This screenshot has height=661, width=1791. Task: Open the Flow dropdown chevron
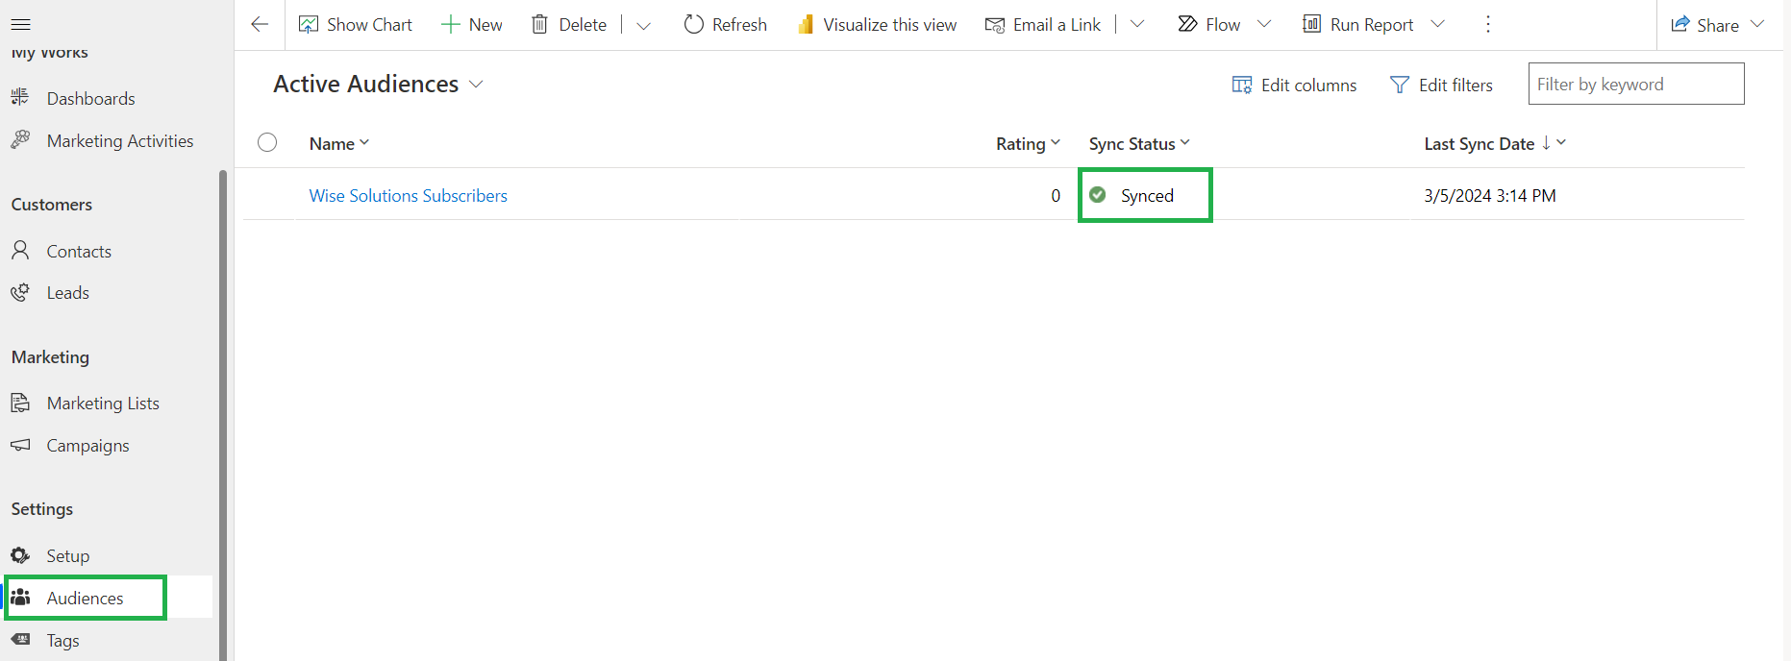coord(1264,24)
